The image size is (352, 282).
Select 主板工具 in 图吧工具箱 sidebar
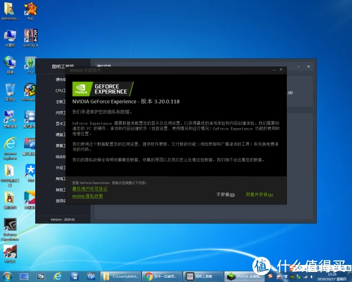tap(60, 102)
